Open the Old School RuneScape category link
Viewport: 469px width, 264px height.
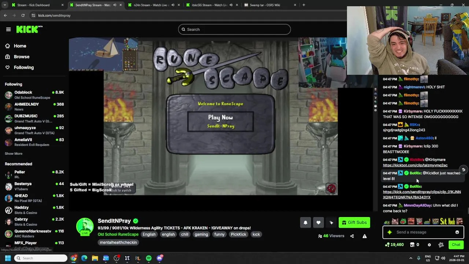(118, 234)
